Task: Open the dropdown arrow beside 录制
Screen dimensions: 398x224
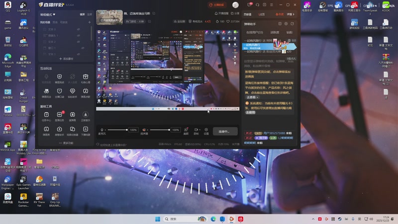Action: coord(199,130)
